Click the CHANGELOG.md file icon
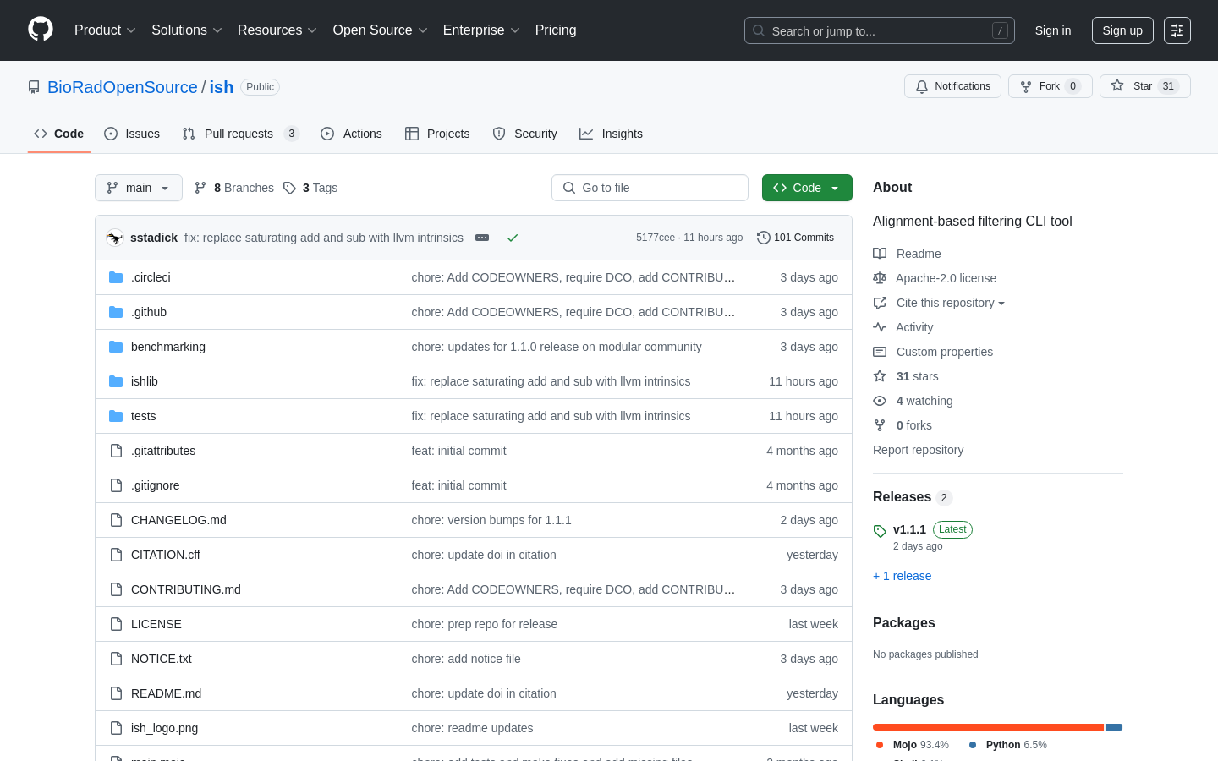Screen dimensions: 1218x761 pyautogui.click(x=116, y=520)
